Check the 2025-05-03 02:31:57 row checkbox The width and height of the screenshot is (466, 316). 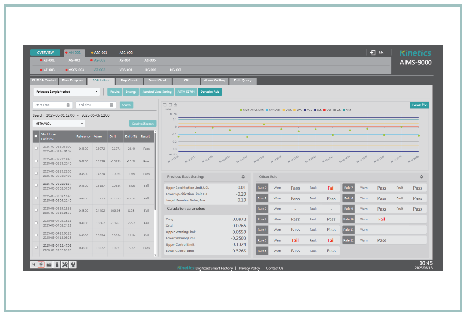click(x=36, y=186)
